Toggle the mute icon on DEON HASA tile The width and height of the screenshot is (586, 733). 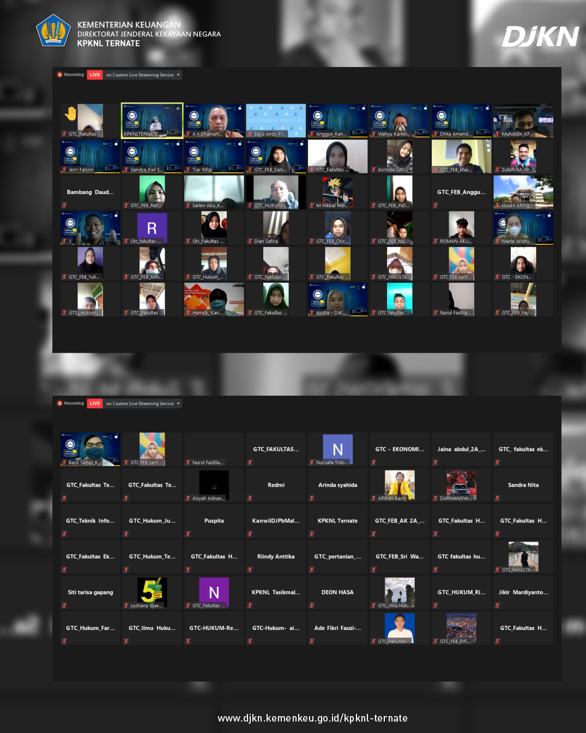312,605
